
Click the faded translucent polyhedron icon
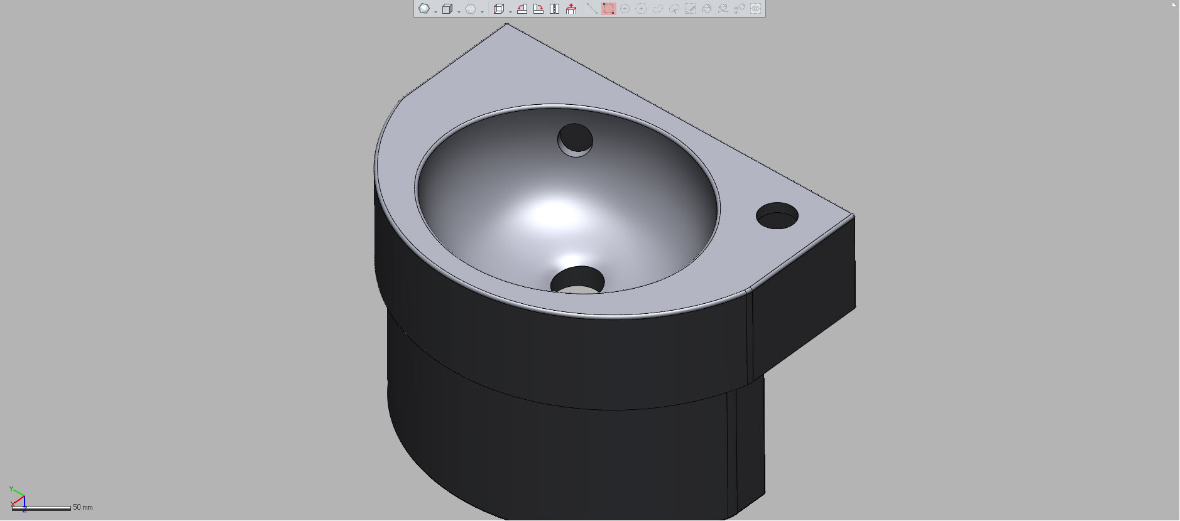(471, 9)
